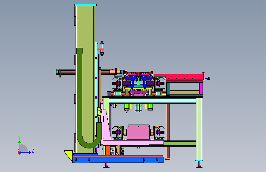The image size is (266, 172).
Task: Click the green Y axis arrow of triad
Action: (x=20, y=146)
